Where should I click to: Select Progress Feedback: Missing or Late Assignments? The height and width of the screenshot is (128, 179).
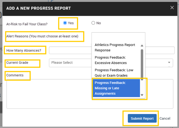coord(116,88)
